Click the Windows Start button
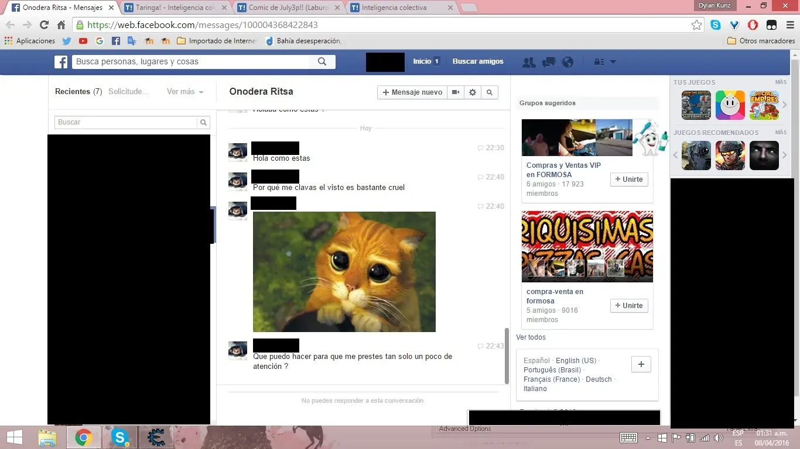 pos(15,438)
